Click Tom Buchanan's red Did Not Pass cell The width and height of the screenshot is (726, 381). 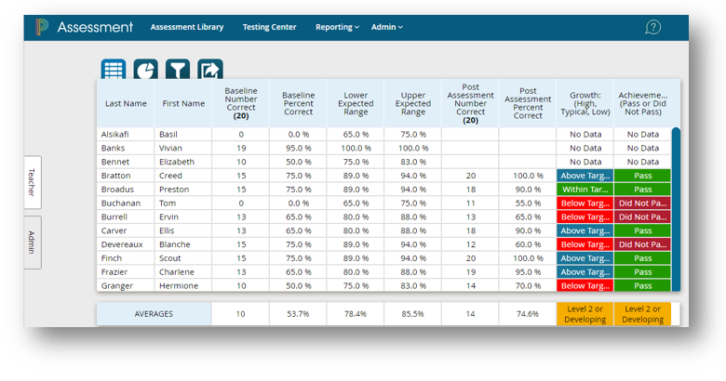[641, 203]
